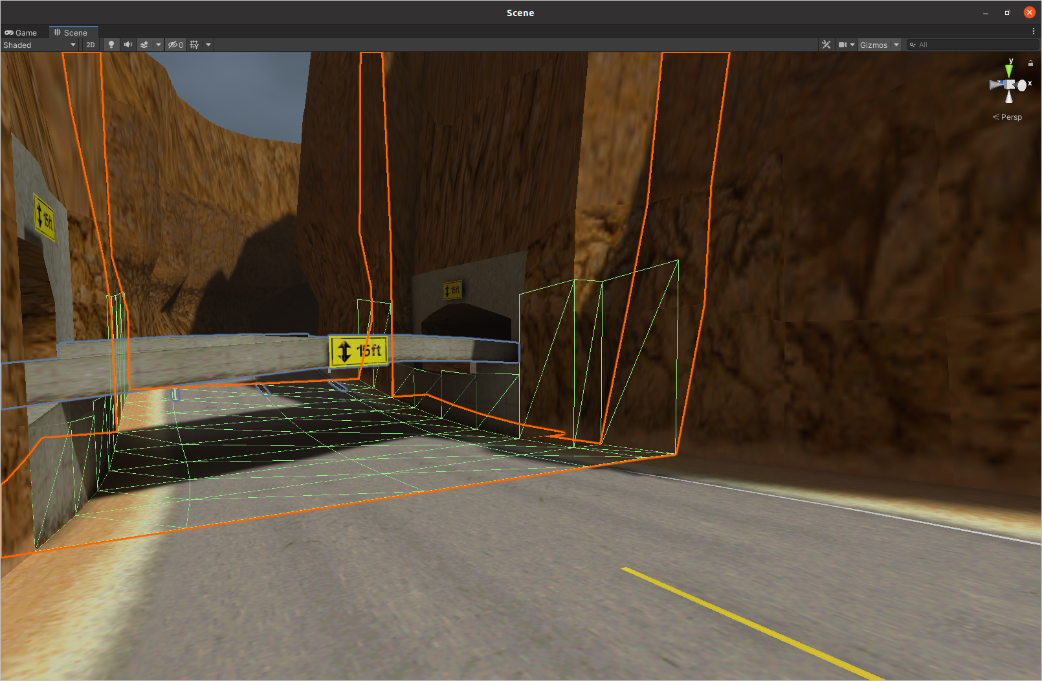Click the customize tool settings wrench icon
This screenshot has height=681, width=1042.
point(826,44)
